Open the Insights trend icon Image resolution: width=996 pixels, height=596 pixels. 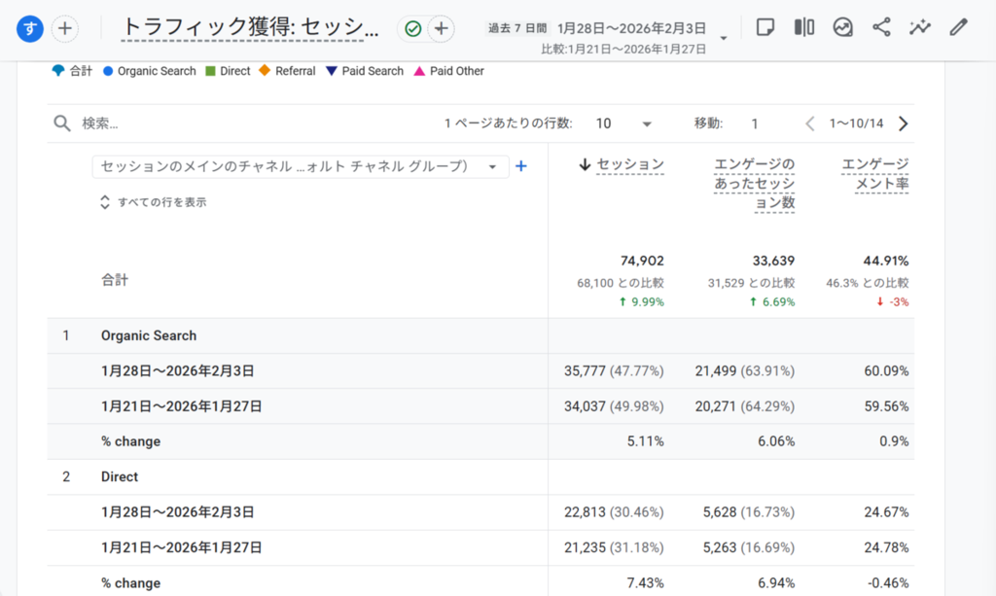[x=843, y=27]
